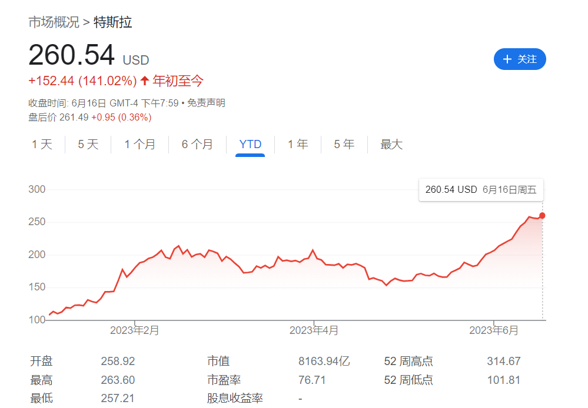Viewport: 588px width, 408px height.
Task: Open the 市场概况 breadcrumb link
Action: tap(54, 23)
